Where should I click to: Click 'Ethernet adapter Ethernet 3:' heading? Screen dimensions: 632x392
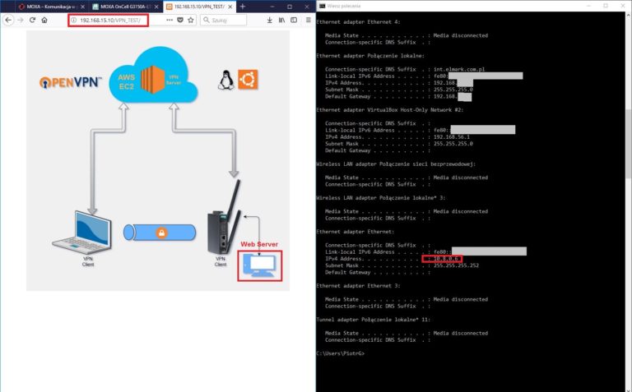point(358,286)
